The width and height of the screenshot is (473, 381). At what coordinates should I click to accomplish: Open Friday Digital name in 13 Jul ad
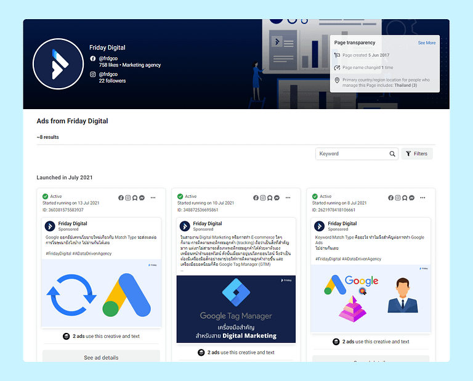pyautogui.click(x=73, y=223)
